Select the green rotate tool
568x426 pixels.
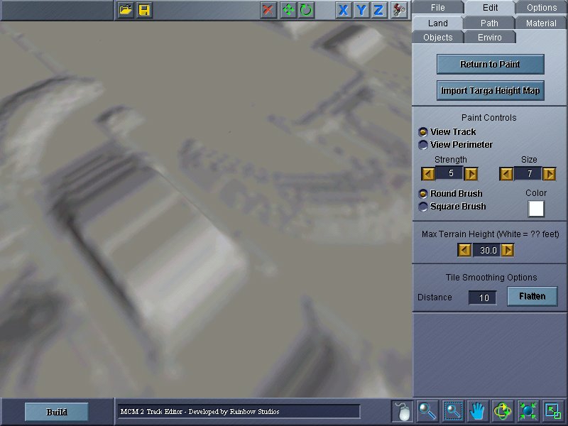point(306,10)
